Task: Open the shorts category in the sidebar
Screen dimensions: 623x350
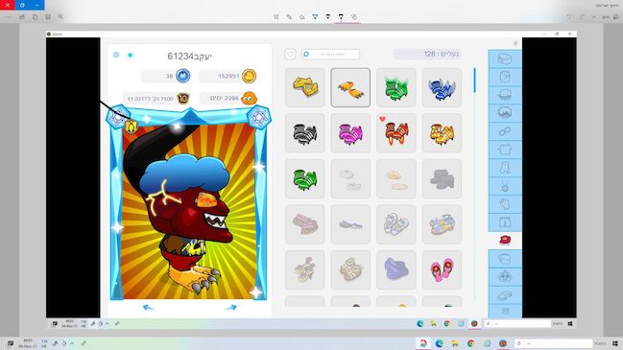Action: tap(505, 222)
